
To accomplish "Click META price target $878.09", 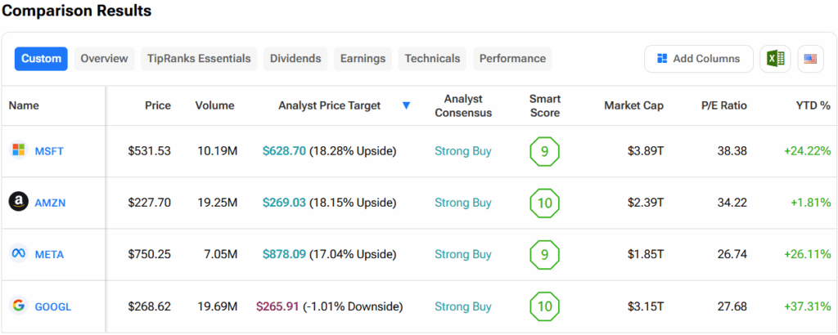I will click(284, 254).
